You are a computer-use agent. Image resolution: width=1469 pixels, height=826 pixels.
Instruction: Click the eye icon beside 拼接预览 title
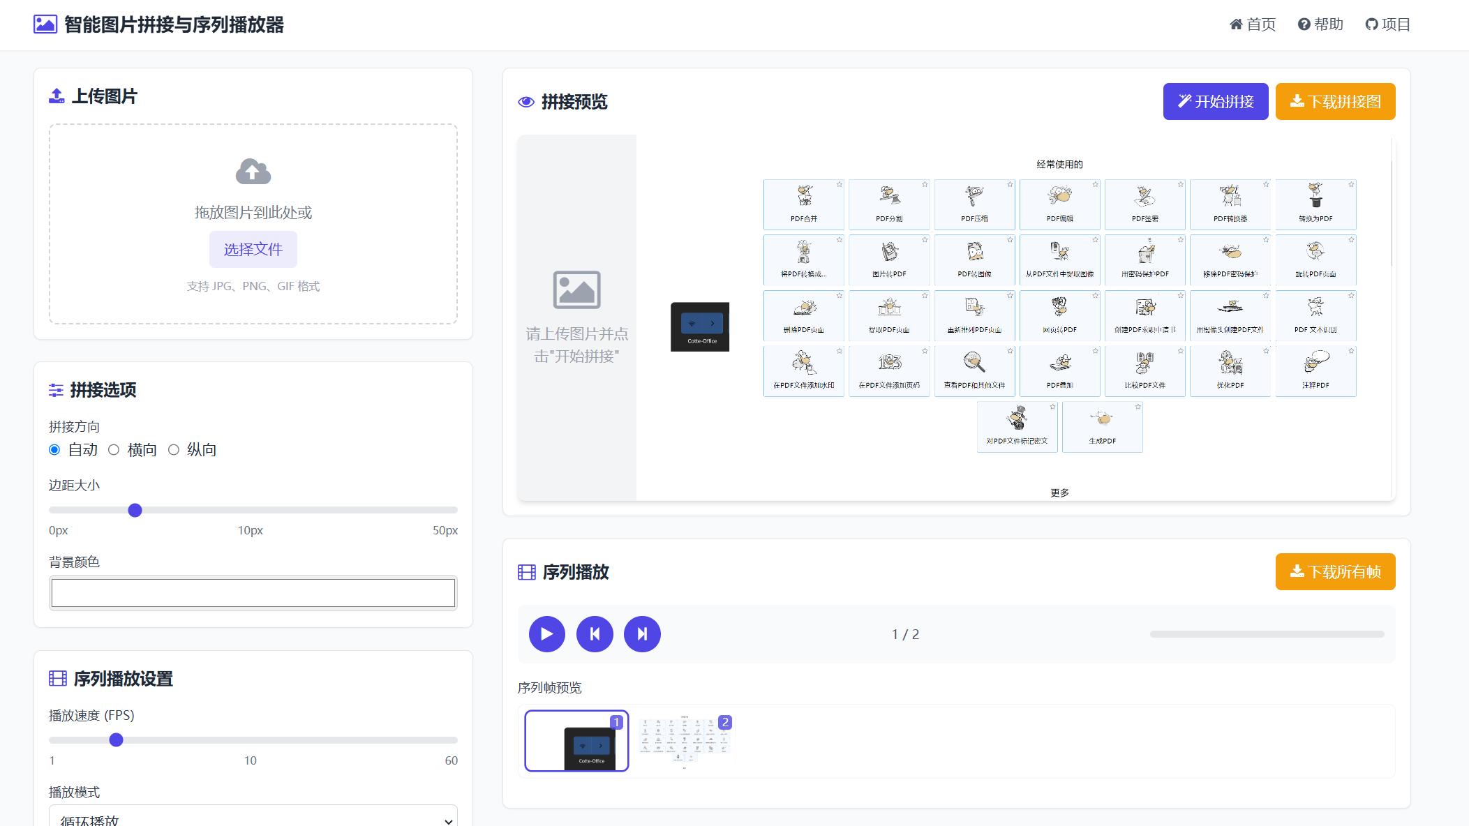click(x=525, y=102)
